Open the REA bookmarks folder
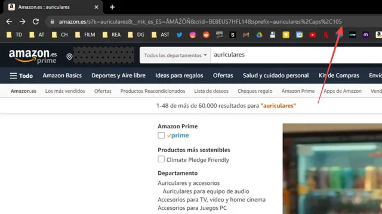The width and height of the screenshot is (382, 214). (112, 34)
